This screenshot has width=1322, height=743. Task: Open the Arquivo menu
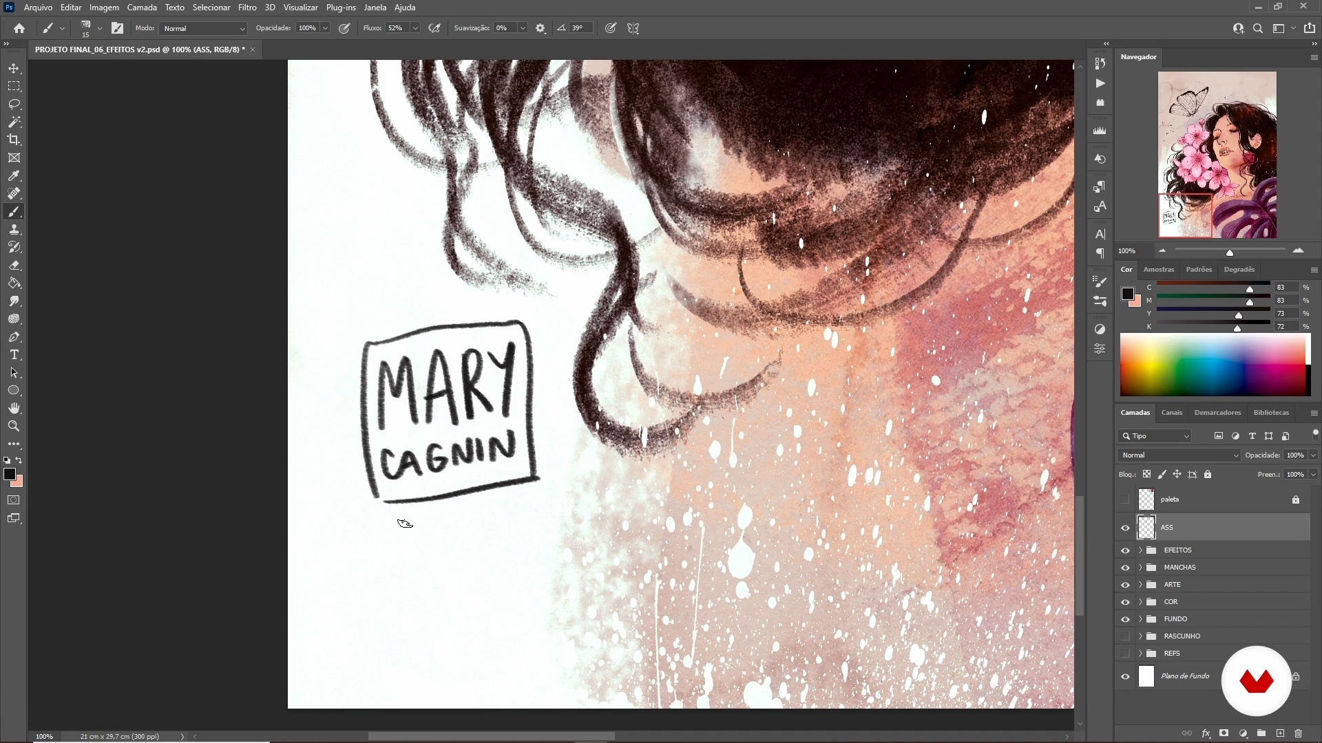coord(38,8)
